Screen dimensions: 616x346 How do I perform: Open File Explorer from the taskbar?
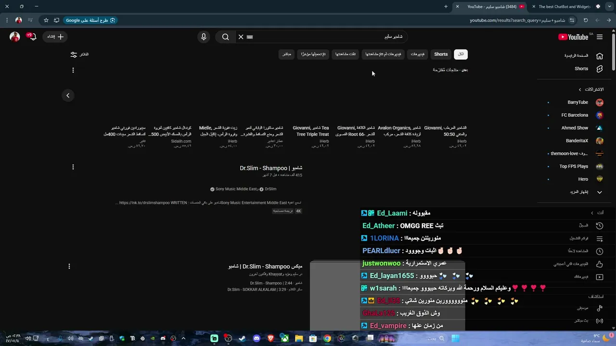coord(299,338)
